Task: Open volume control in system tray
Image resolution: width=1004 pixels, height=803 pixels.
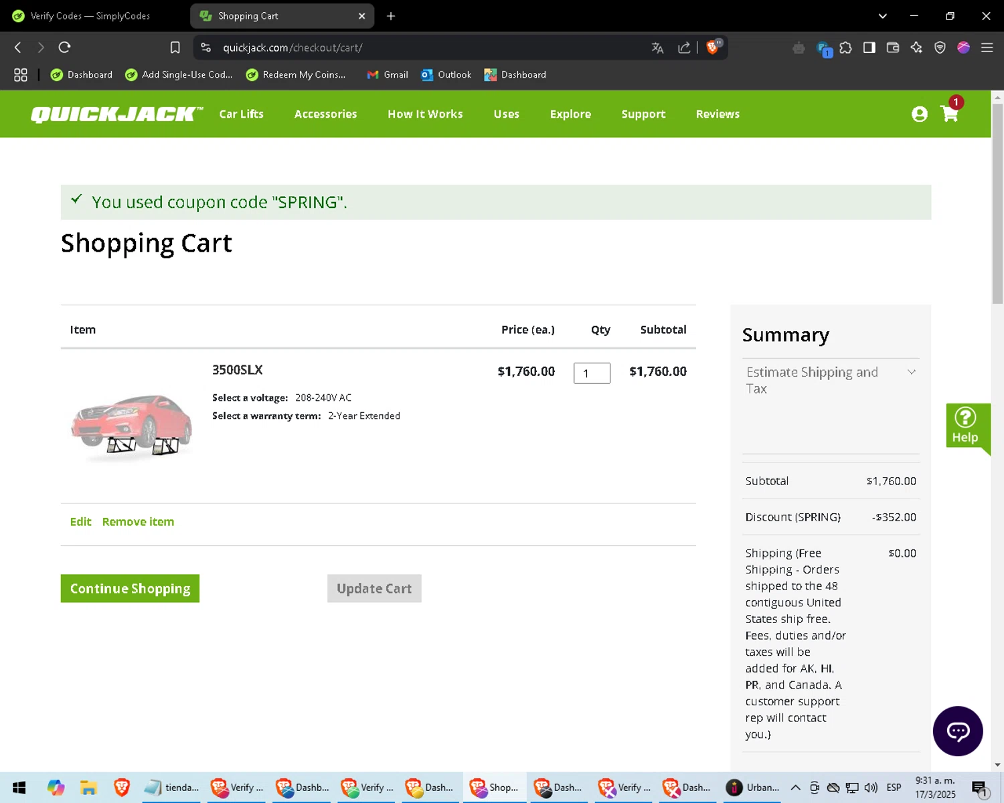Action: pos(871,788)
